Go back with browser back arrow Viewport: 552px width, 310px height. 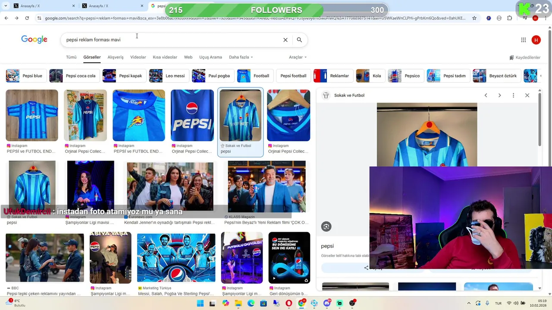point(6,18)
